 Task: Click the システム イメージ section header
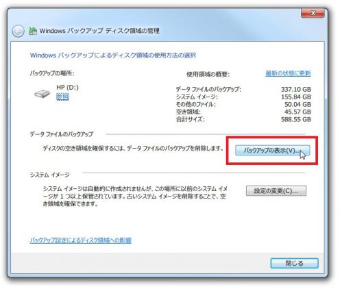click(x=49, y=175)
